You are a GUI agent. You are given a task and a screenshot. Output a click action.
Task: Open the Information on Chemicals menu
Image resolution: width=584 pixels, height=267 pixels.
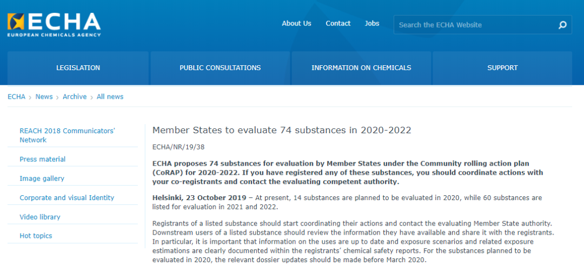point(361,68)
